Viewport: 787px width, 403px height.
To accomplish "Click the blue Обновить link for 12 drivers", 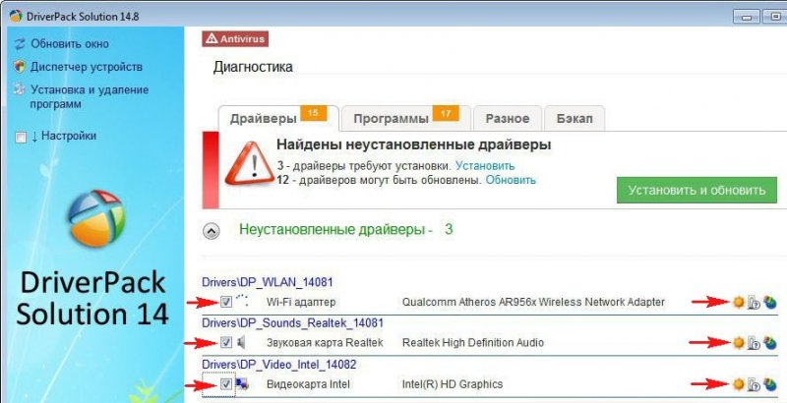I will pos(511,180).
